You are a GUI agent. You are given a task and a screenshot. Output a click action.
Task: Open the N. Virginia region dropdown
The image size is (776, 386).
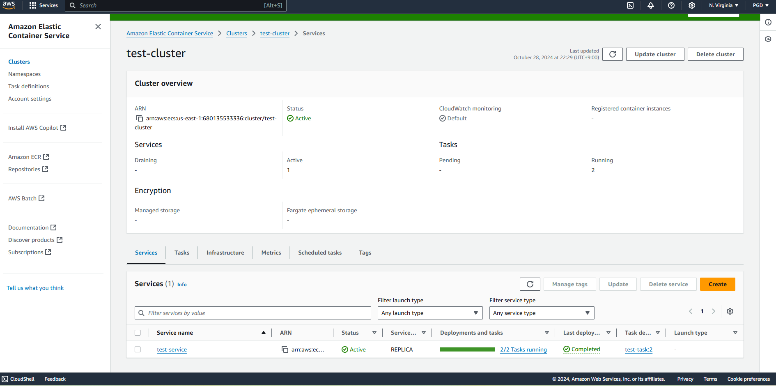723,5
